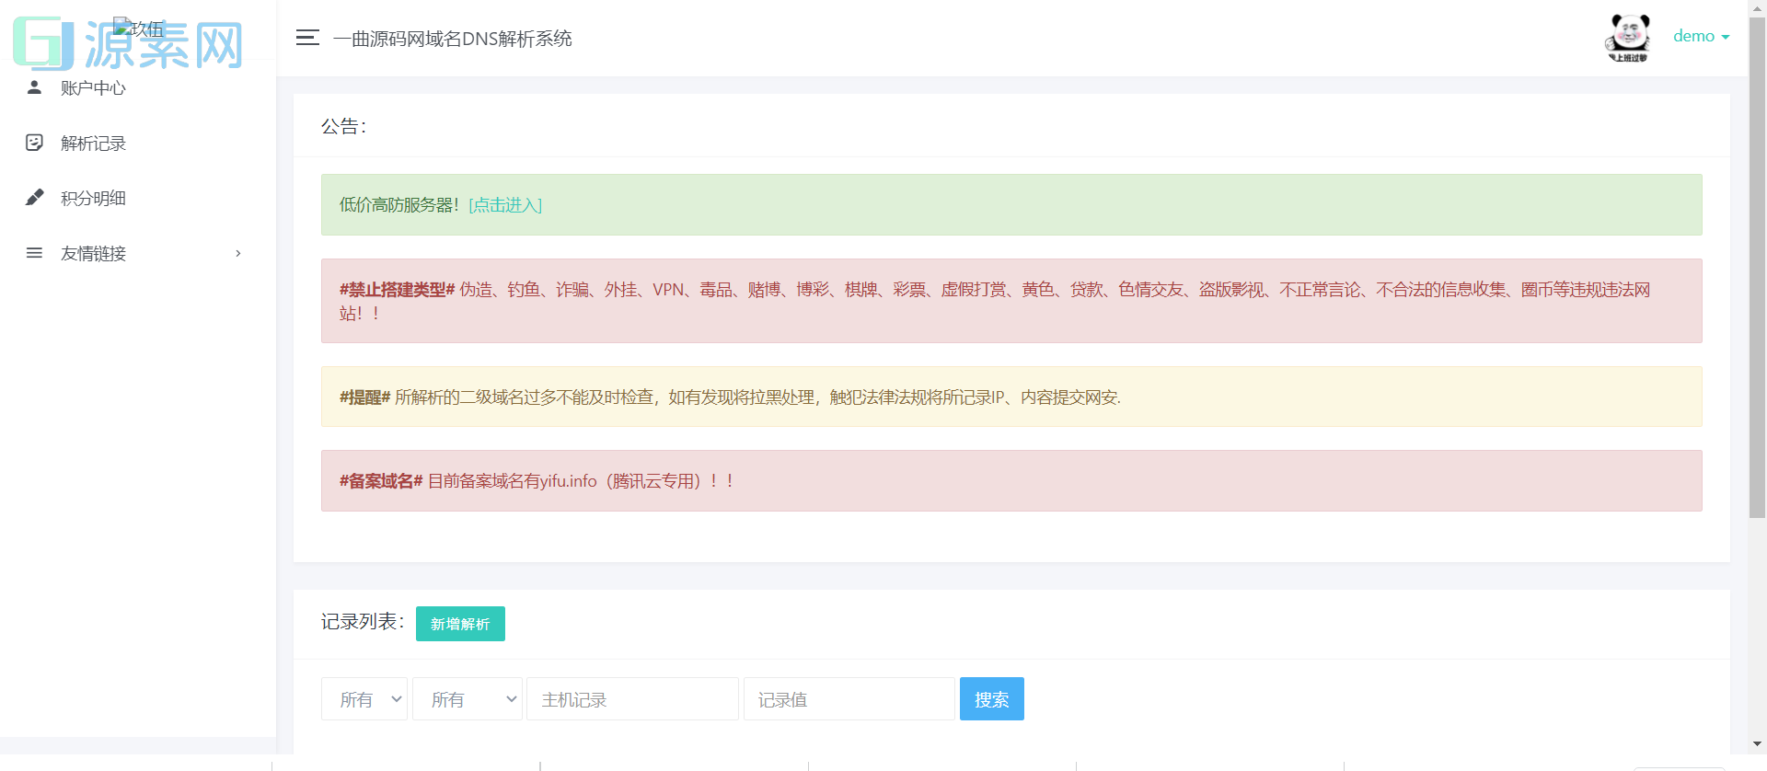Focus the 主机记录 input field
The width and height of the screenshot is (1767, 771).
[632, 699]
